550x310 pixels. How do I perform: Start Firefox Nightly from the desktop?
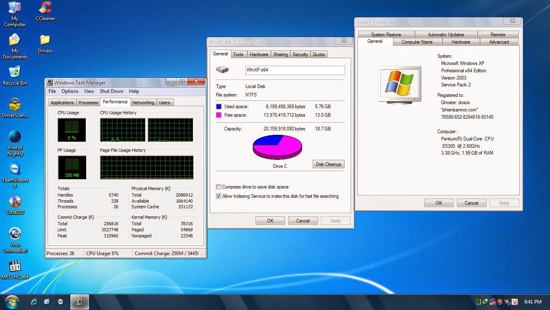[15, 143]
